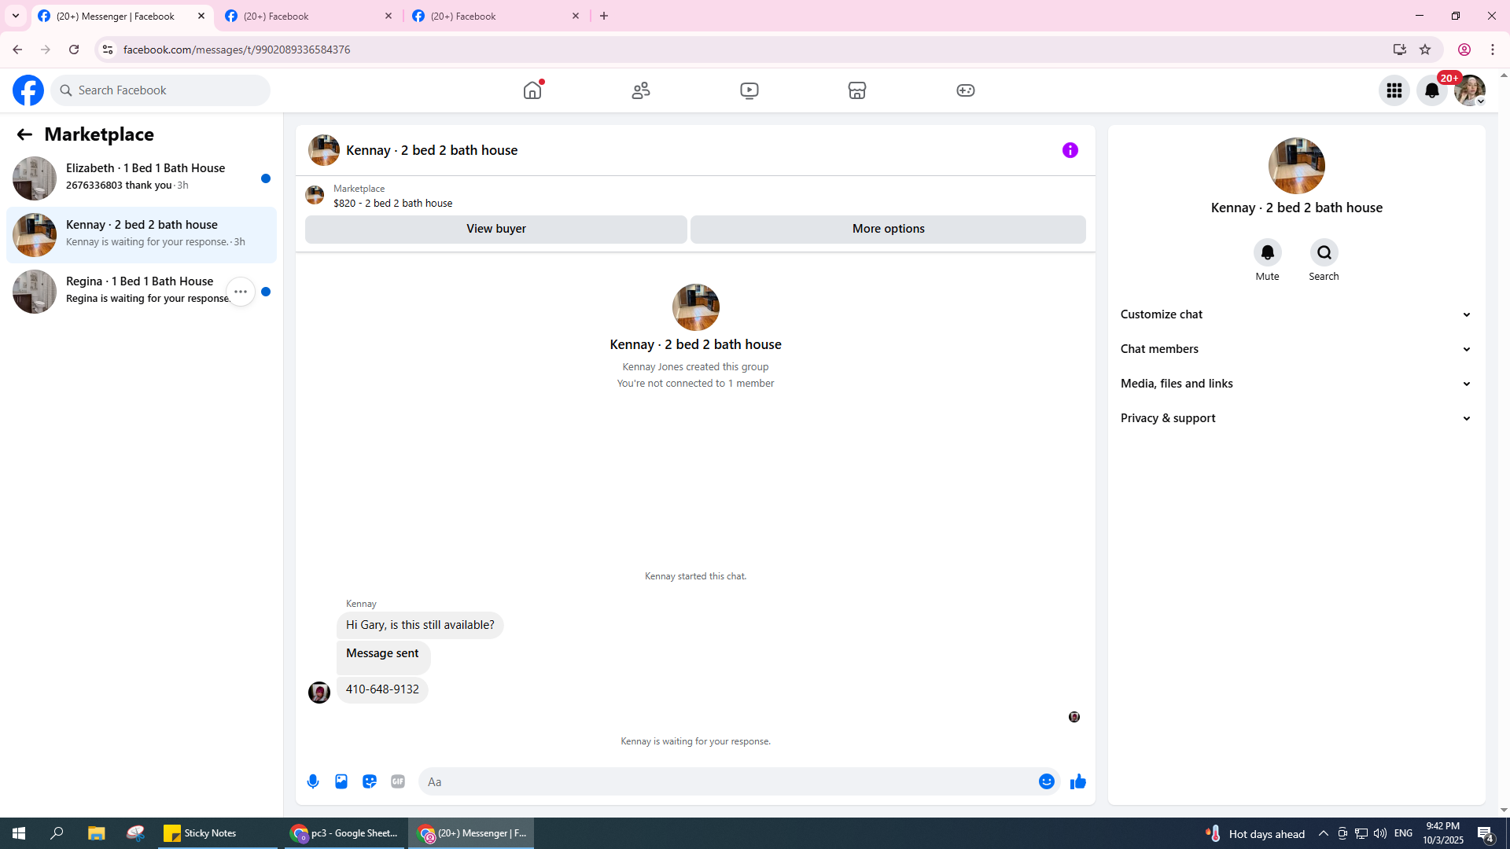Send a thumbs-up like
The image size is (1510, 849).
click(x=1078, y=781)
